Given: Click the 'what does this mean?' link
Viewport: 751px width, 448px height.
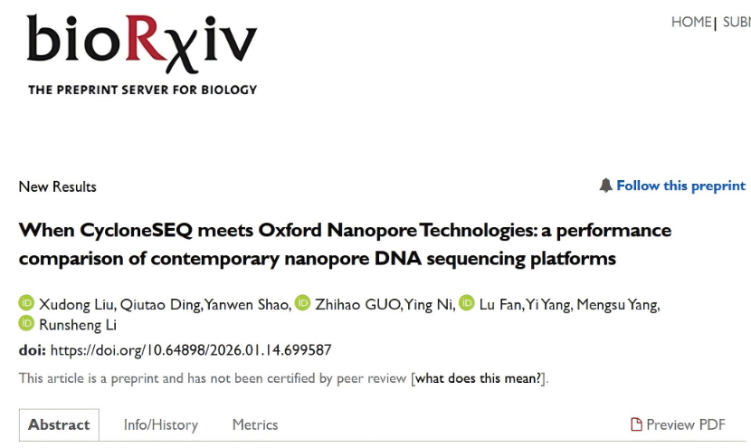Looking at the screenshot, I should point(480,378).
